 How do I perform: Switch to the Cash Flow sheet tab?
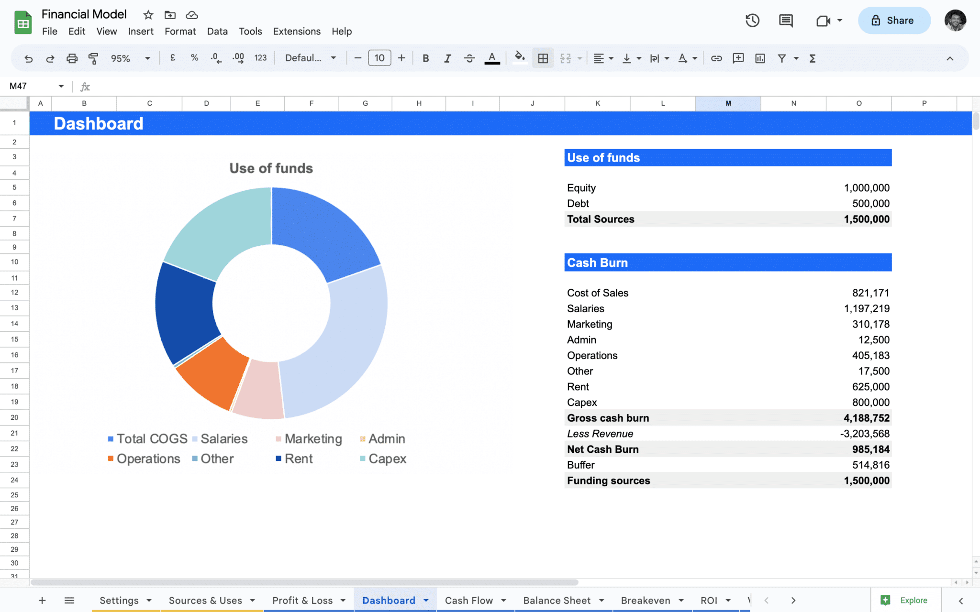click(468, 601)
